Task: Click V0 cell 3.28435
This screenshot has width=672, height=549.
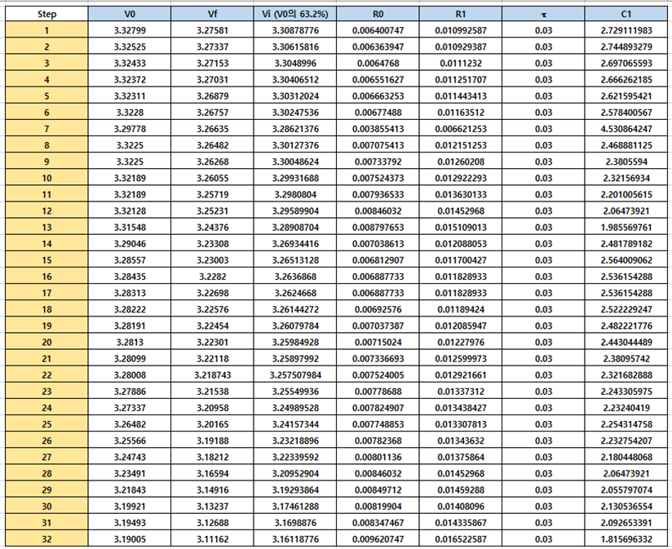Action: pyautogui.click(x=130, y=277)
